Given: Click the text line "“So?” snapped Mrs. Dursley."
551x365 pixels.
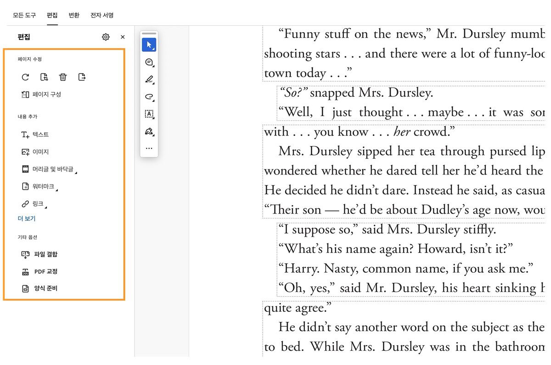Looking at the screenshot, I should pos(356,93).
